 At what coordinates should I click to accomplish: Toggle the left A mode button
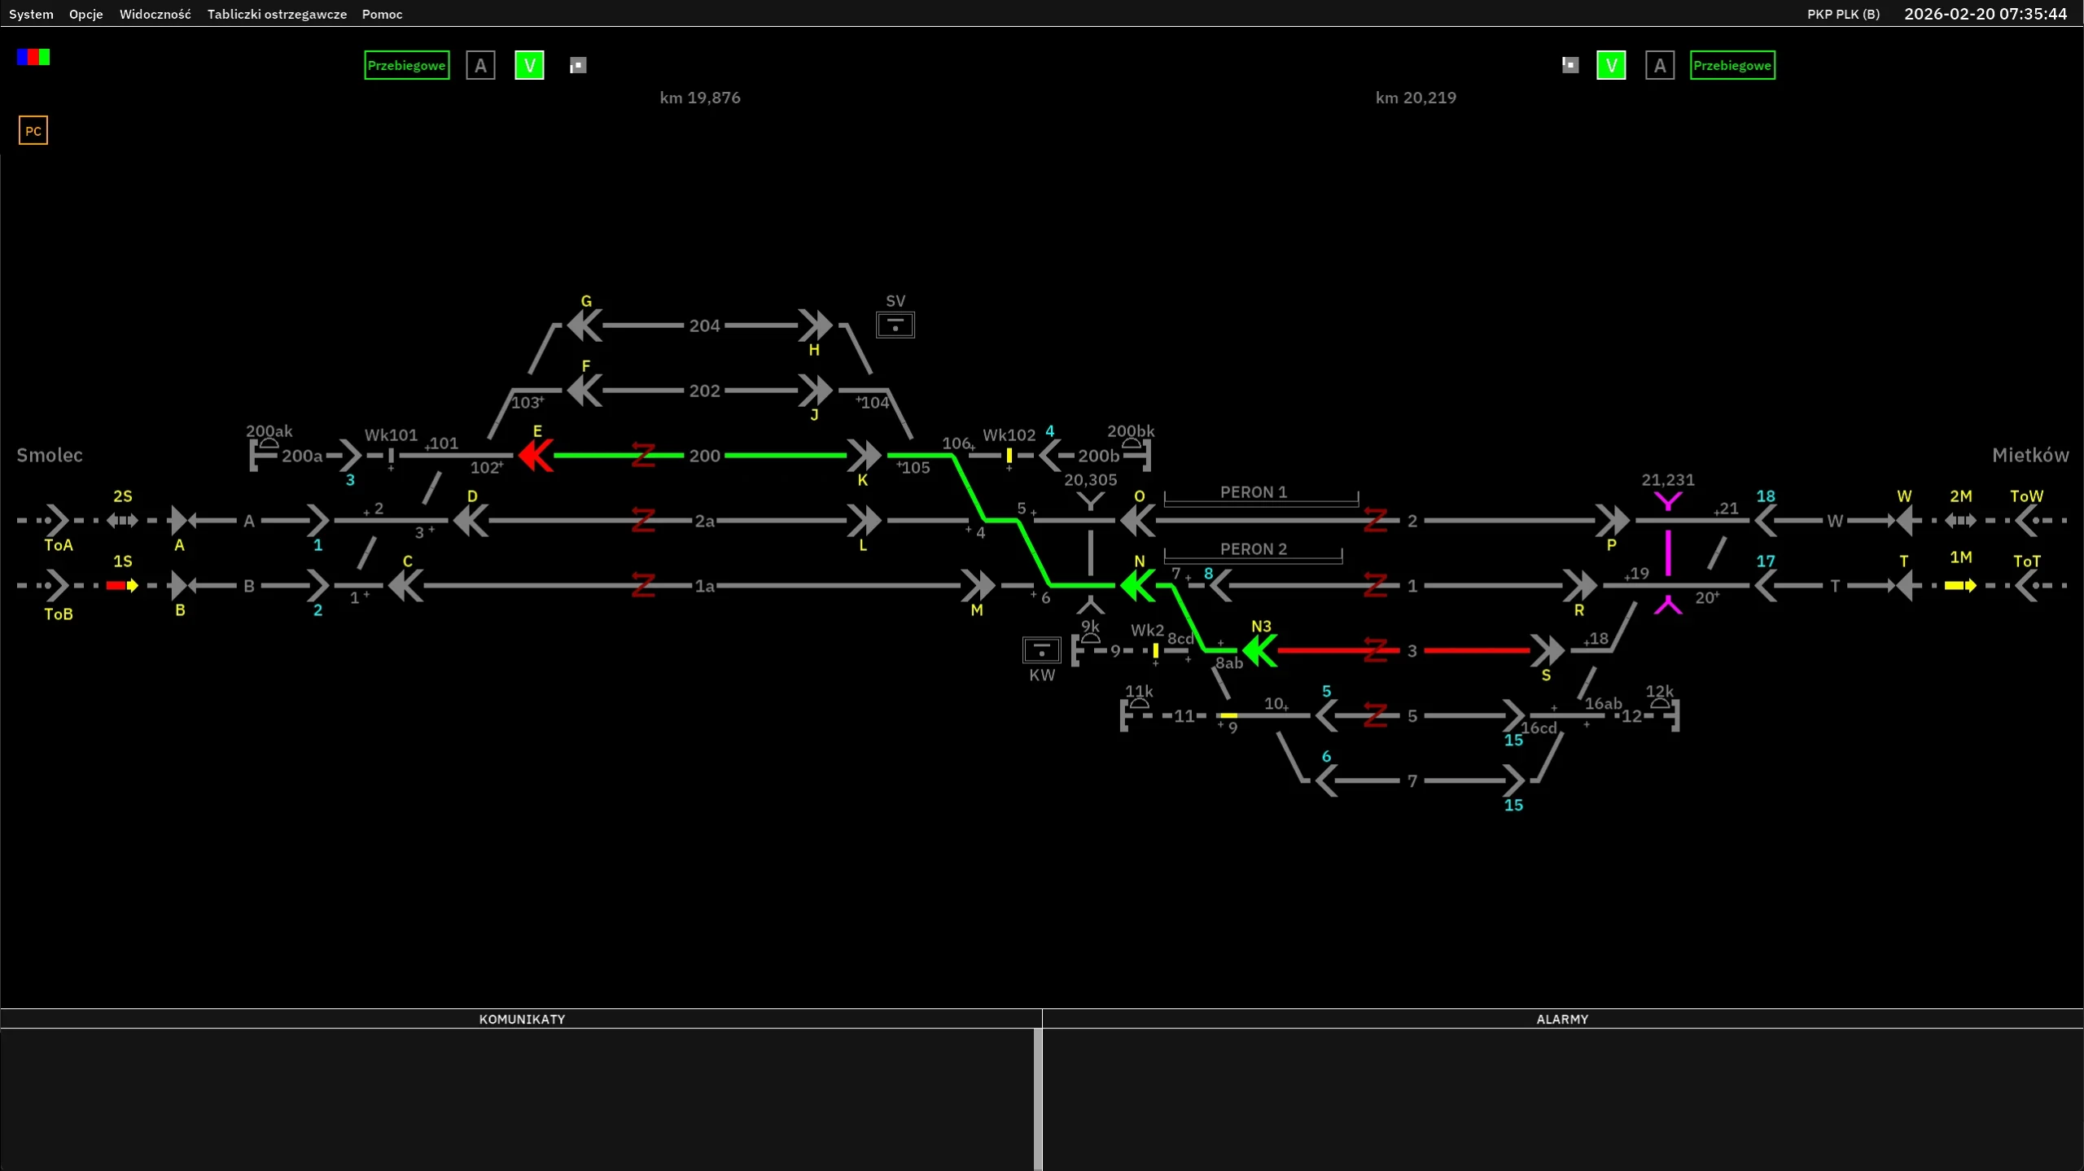480,65
